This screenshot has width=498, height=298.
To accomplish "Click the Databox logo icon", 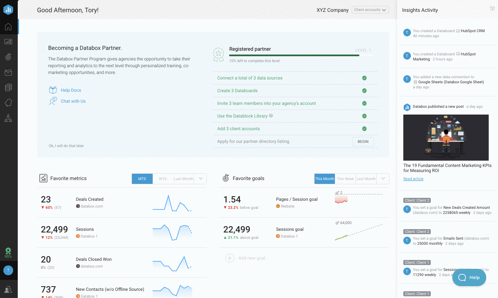I will pos(8,10).
